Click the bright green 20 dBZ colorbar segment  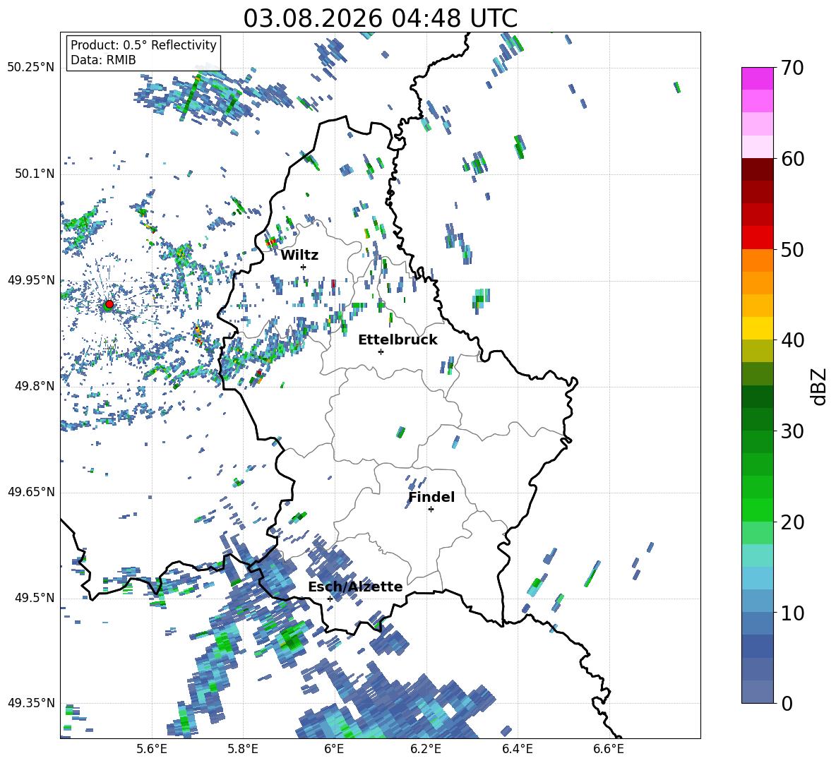(757, 510)
